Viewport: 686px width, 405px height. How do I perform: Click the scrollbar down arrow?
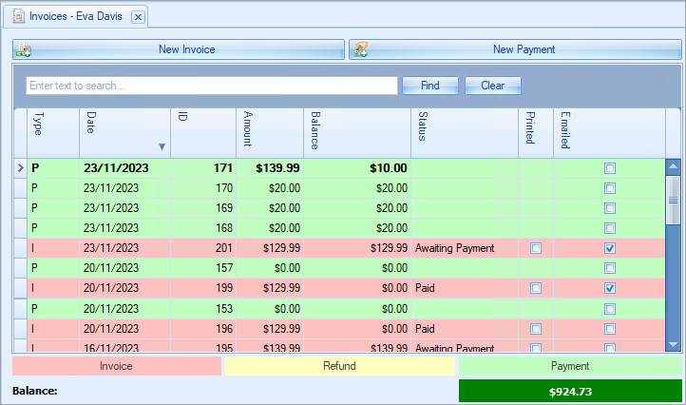[x=673, y=344]
